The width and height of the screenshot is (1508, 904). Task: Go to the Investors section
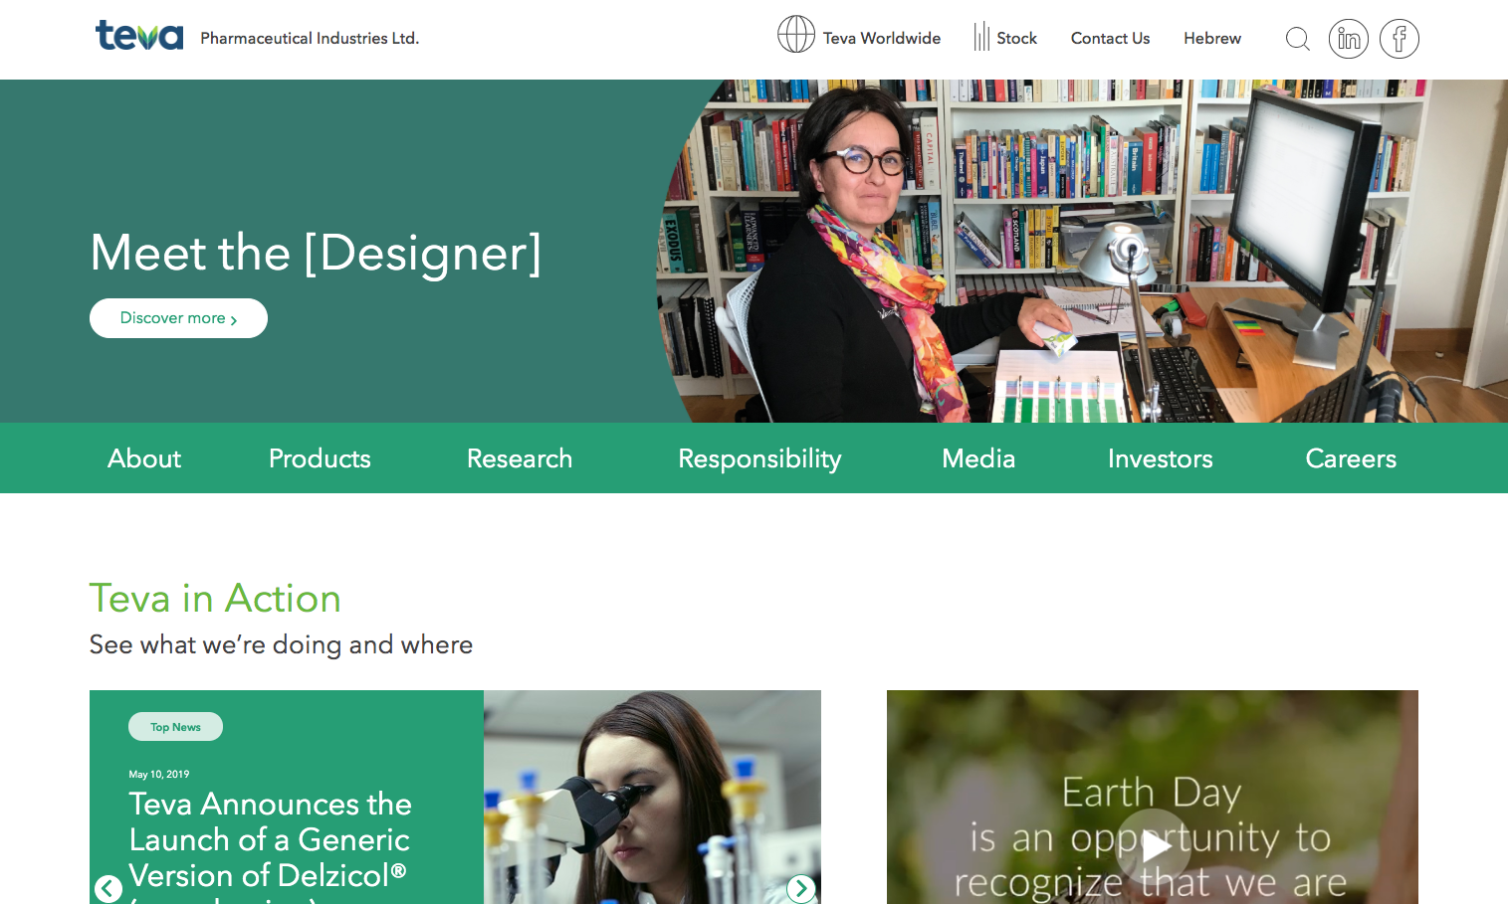coord(1161,458)
